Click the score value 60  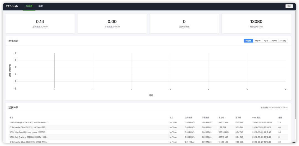coord(280,127)
